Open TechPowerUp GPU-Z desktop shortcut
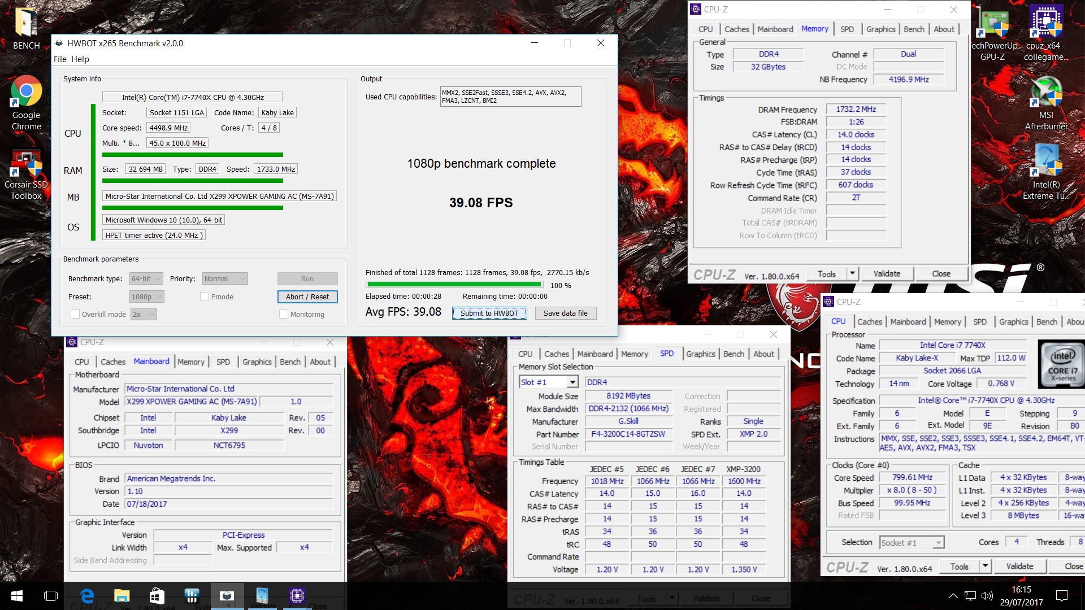The width and height of the screenshot is (1085, 610). click(993, 34)
